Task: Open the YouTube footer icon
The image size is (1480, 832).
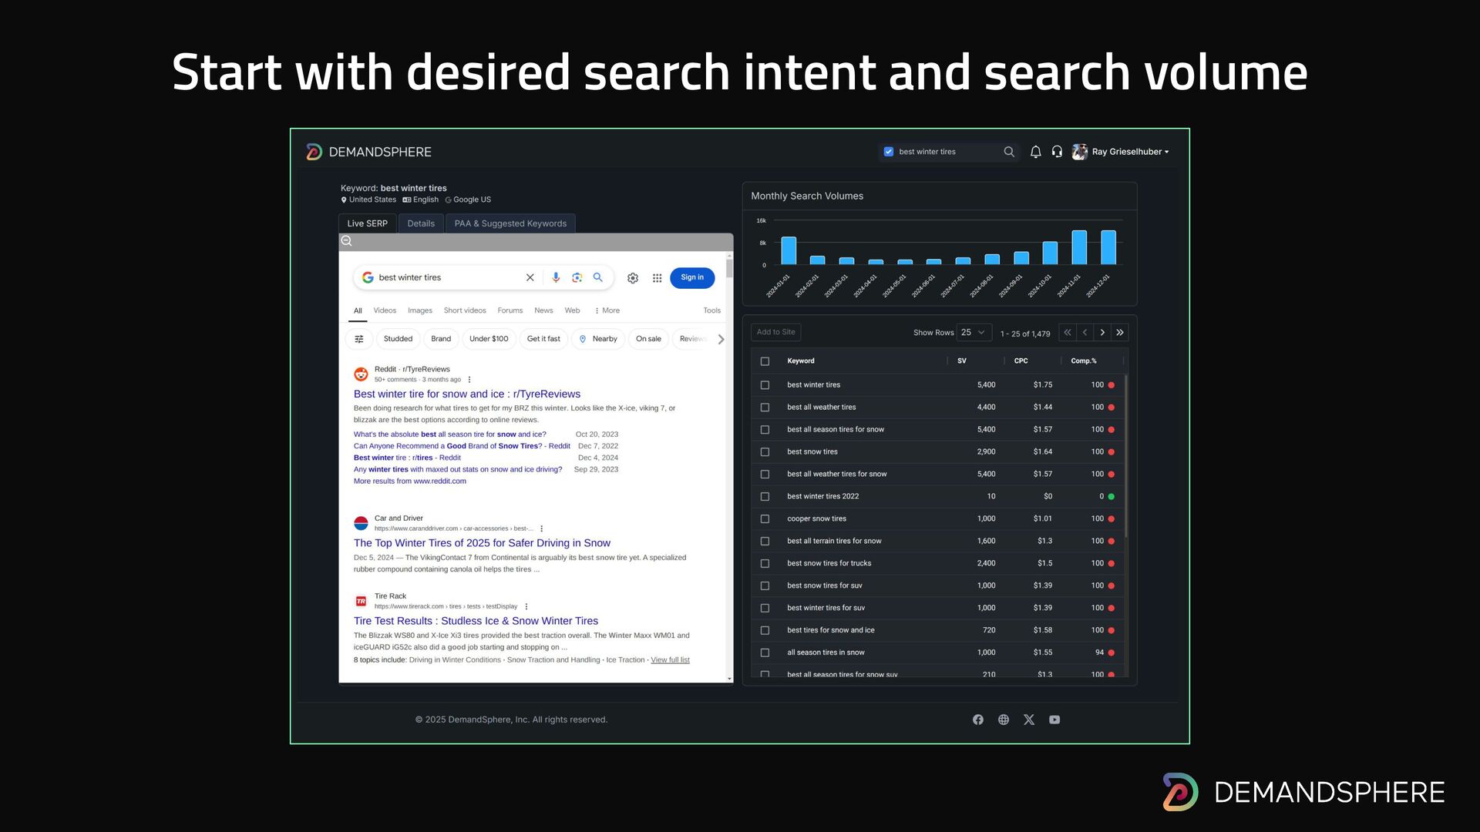Action: point(1054,720)
